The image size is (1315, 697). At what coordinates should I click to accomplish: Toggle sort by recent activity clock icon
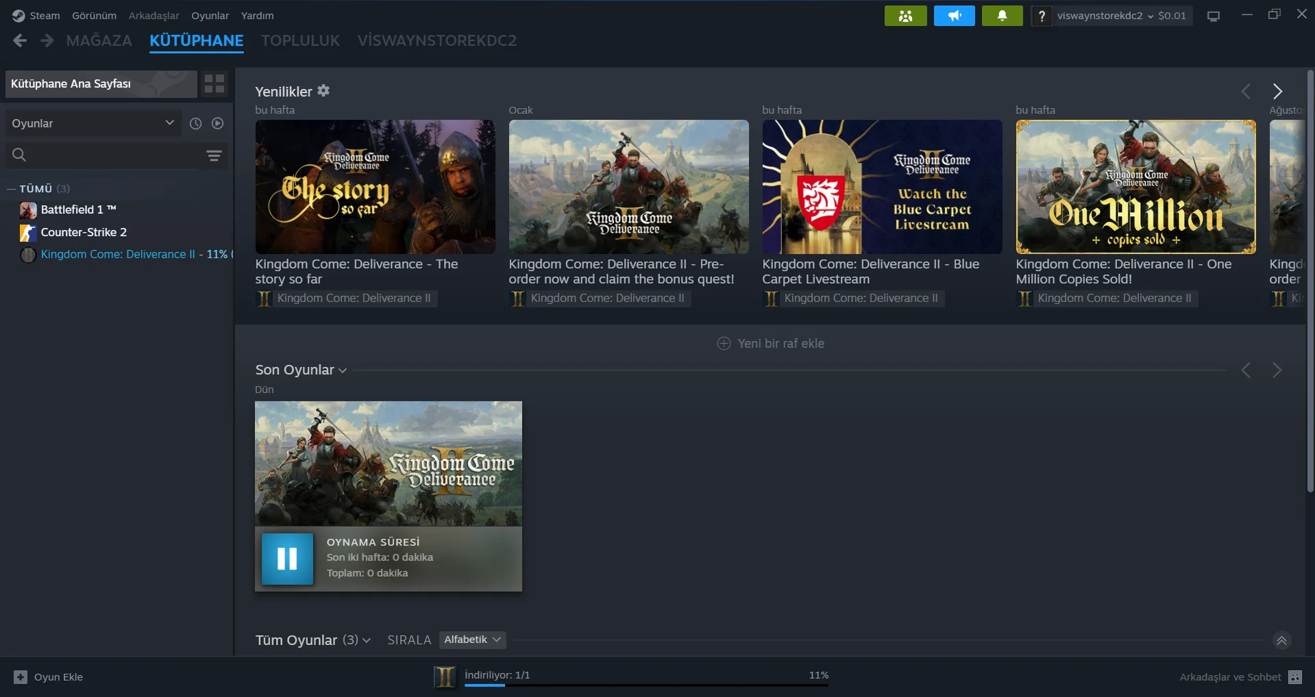tap(195, 123)
